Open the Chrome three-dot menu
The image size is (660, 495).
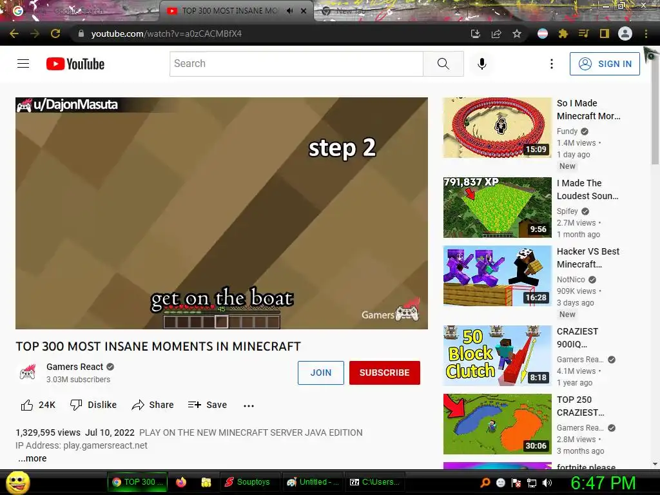646,34
